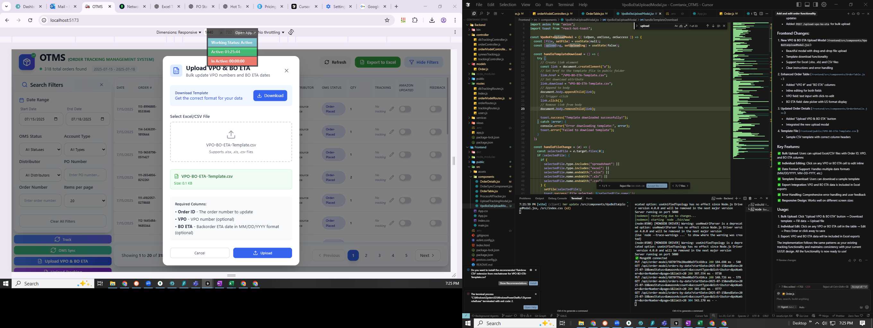Image resolution: width=873 pixels, height=328 pixels.
Task: Open Chrome extensions puzzle icon
Action: point(415,20)
